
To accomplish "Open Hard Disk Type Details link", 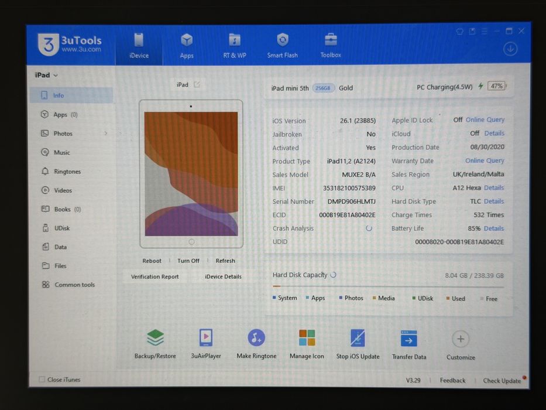I will tap(494, 201).
